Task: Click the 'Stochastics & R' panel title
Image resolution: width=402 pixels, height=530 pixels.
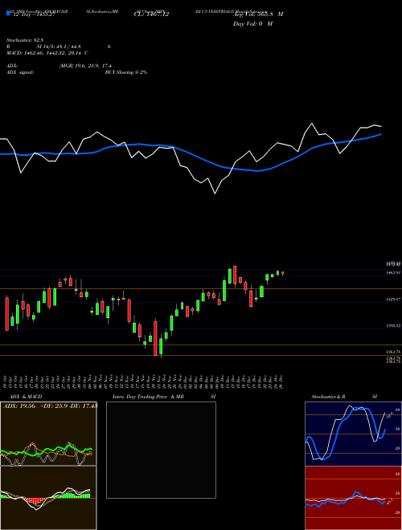Action: [328, 397]
